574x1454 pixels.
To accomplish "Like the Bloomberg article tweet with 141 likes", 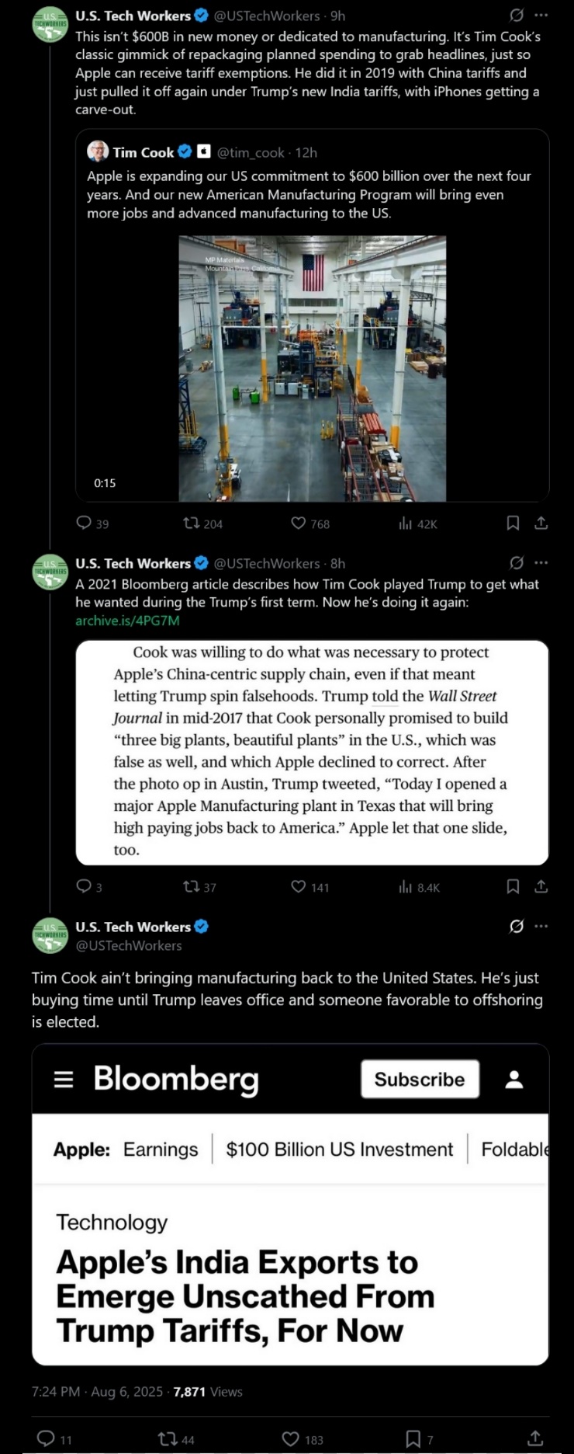I will point(299,886).
